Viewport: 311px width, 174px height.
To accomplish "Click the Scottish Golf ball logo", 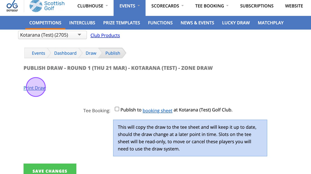I will click(x=36, y=6).
